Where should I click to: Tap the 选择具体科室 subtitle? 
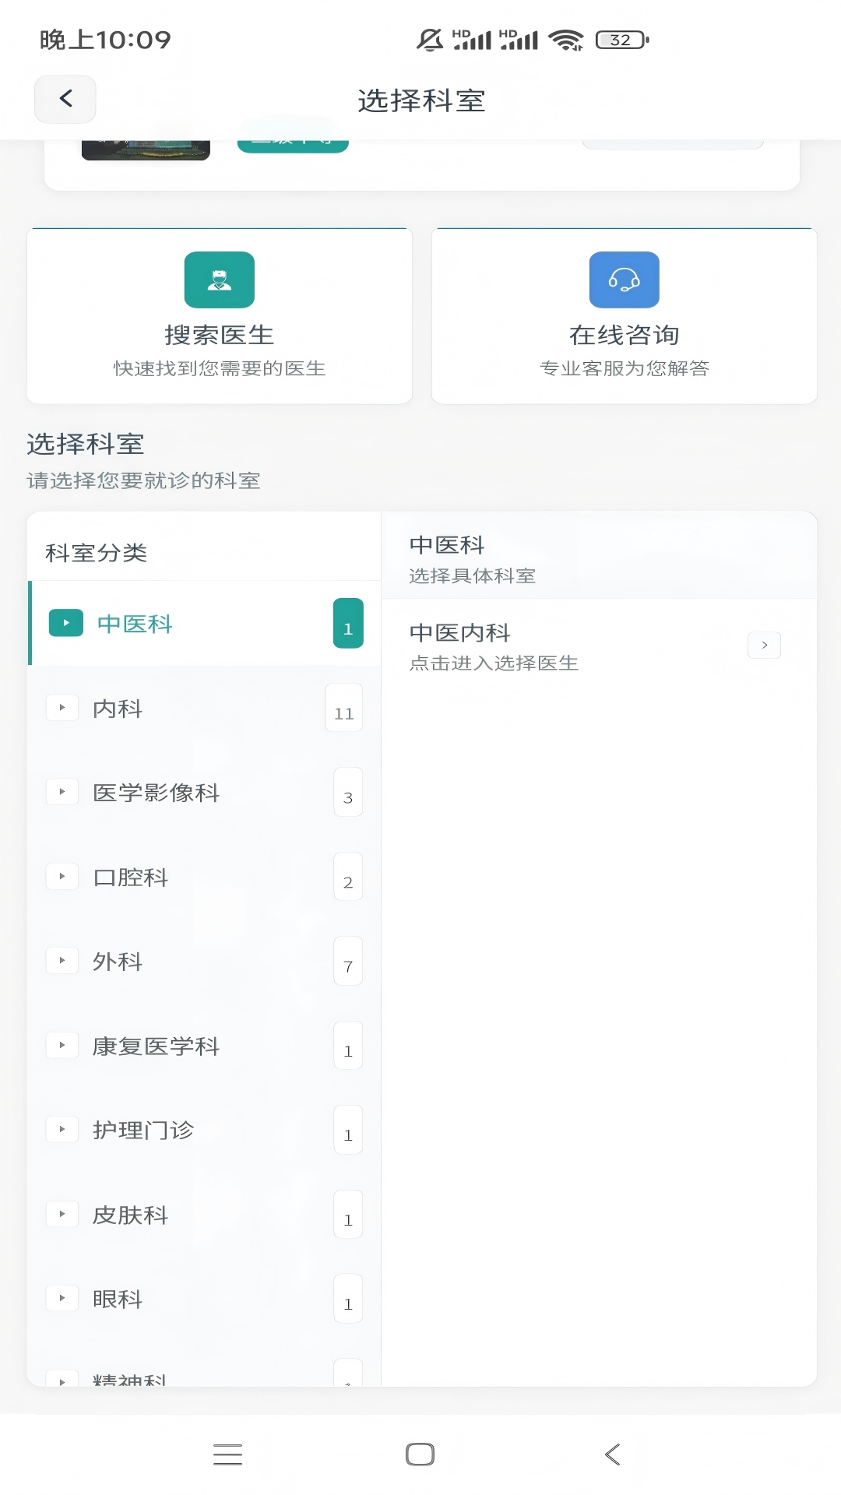tap(472, 575)
